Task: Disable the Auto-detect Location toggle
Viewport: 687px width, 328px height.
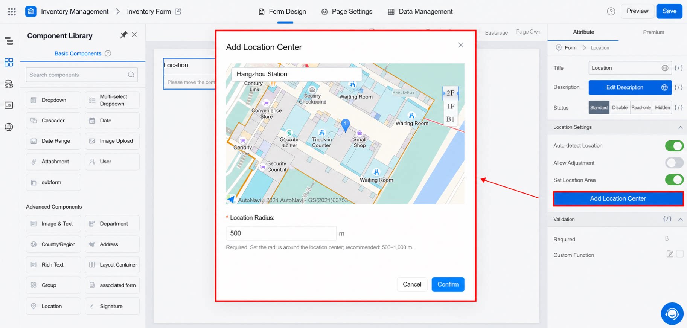Action: coord(674,146)
